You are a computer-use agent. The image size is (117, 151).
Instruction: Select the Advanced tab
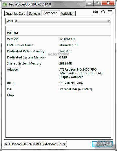pos(50,13)
